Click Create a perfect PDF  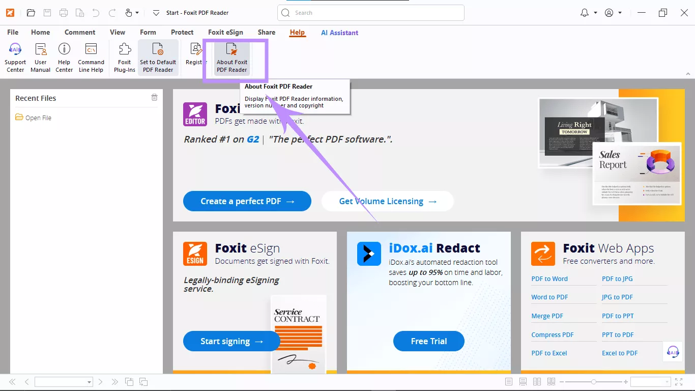[247, 201]
